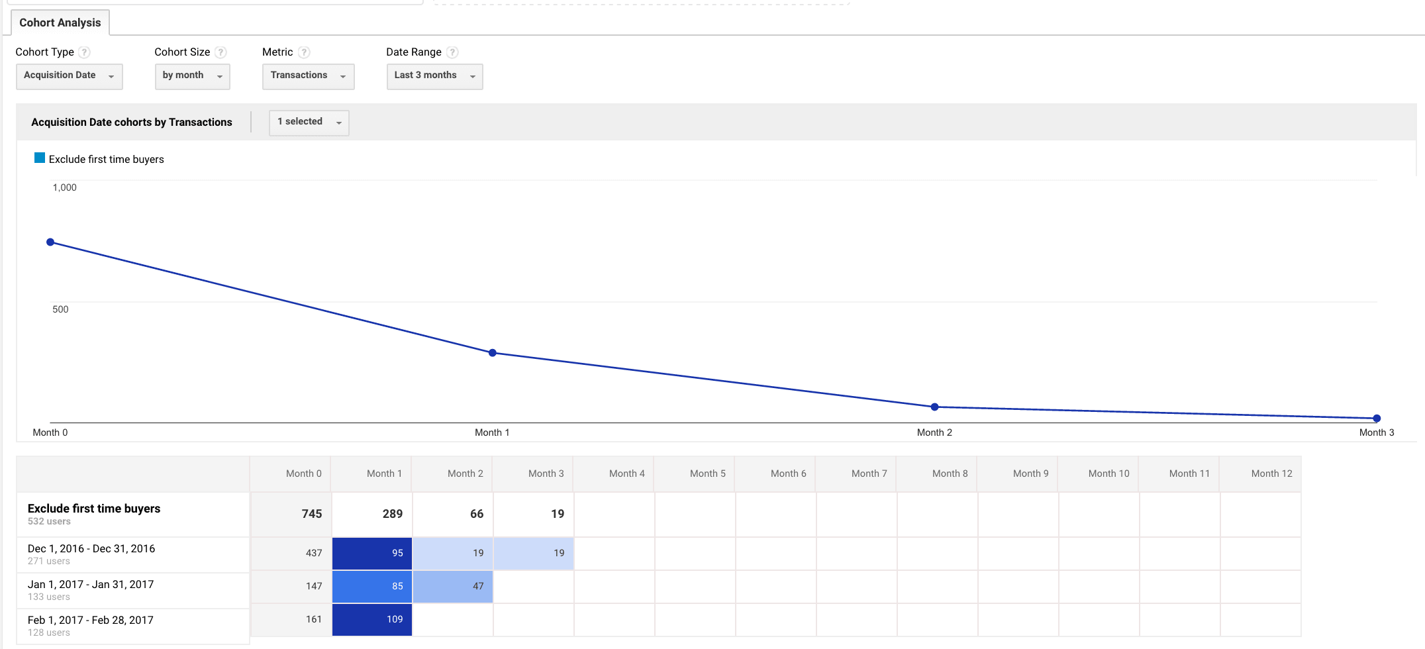
Task: Click the total cell showing 745
Action: [291, 514]
